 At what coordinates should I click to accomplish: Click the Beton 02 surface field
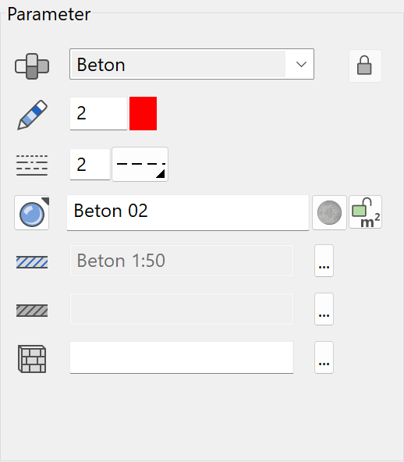[188, 212]
